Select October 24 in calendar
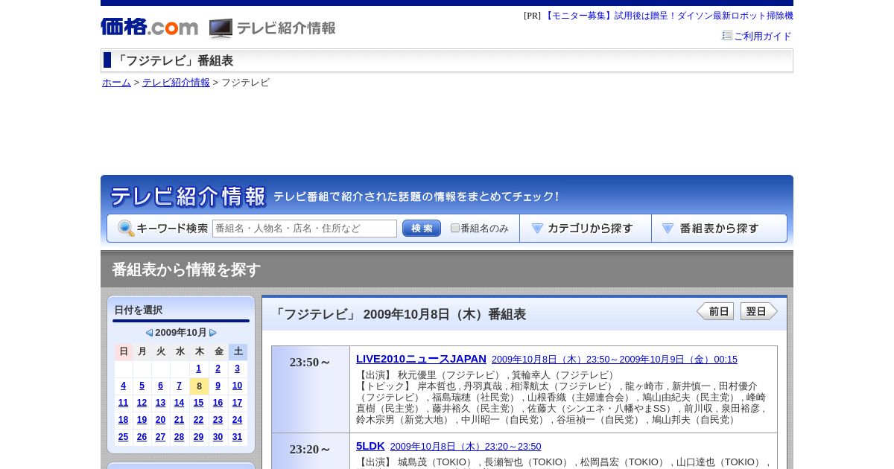Image resolution: width=894 pixels, height=469 pixels. coord(237,420)
